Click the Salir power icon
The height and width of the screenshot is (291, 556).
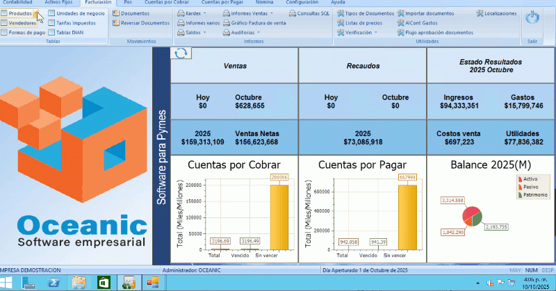pos(532,17)
